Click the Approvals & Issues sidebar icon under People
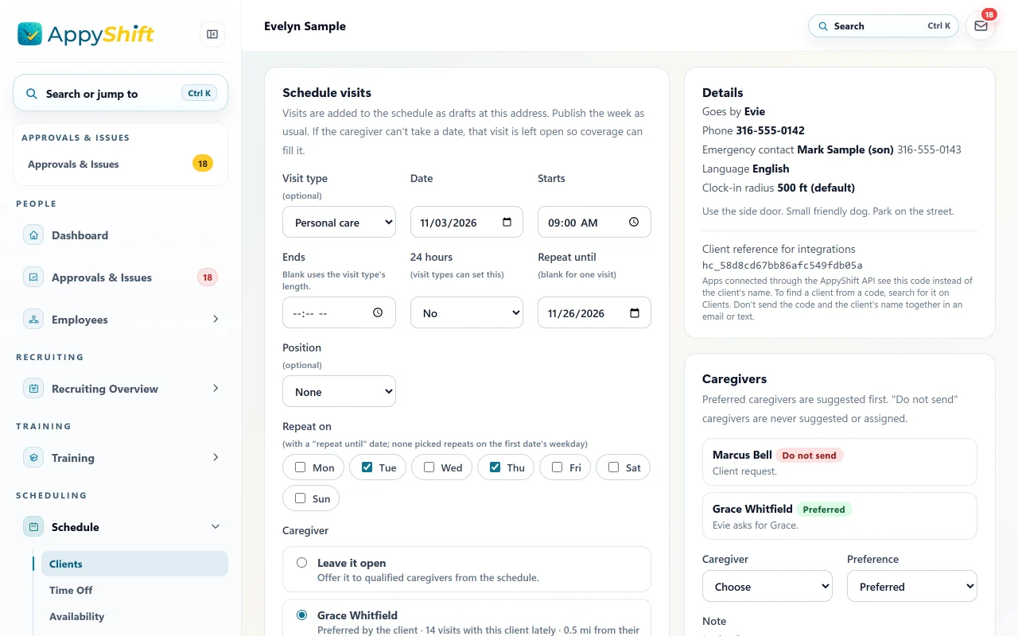Viewport: 1018px width, 636px height. click(x=33, y=277)
